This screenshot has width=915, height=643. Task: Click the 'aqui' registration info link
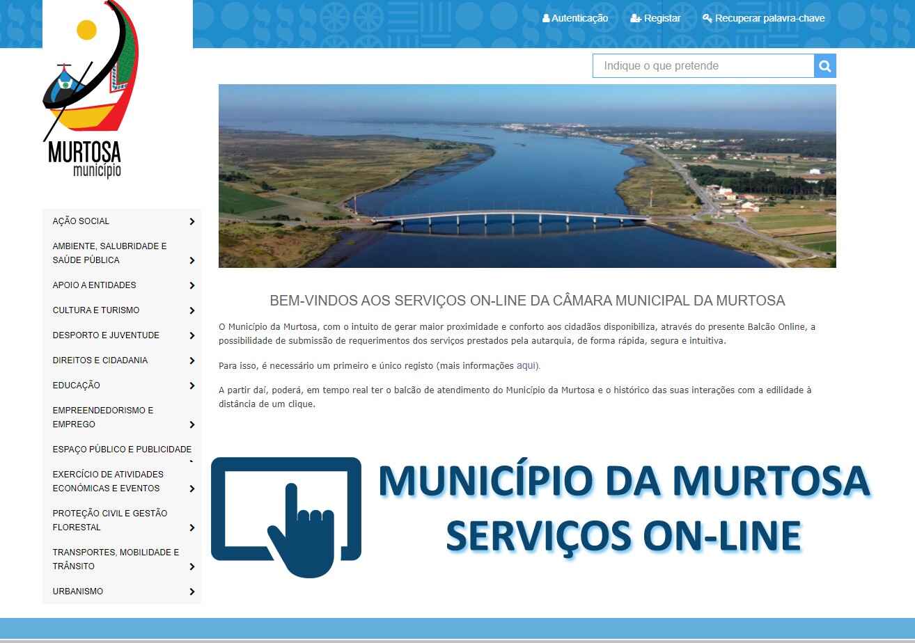526,365
